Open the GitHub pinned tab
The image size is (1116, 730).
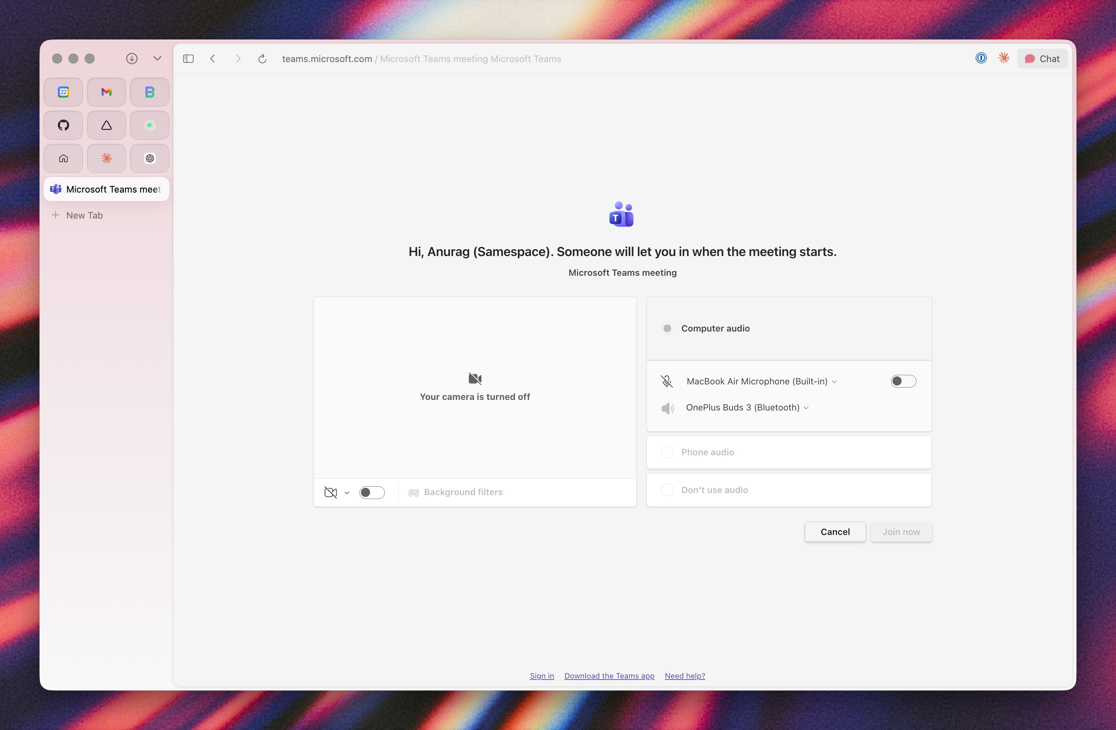pyautogui.click(x=63, y=125)
